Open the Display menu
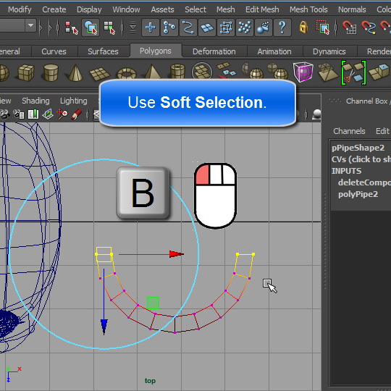The height and width of the screenshot is (391, 391). tap(89, 9)
